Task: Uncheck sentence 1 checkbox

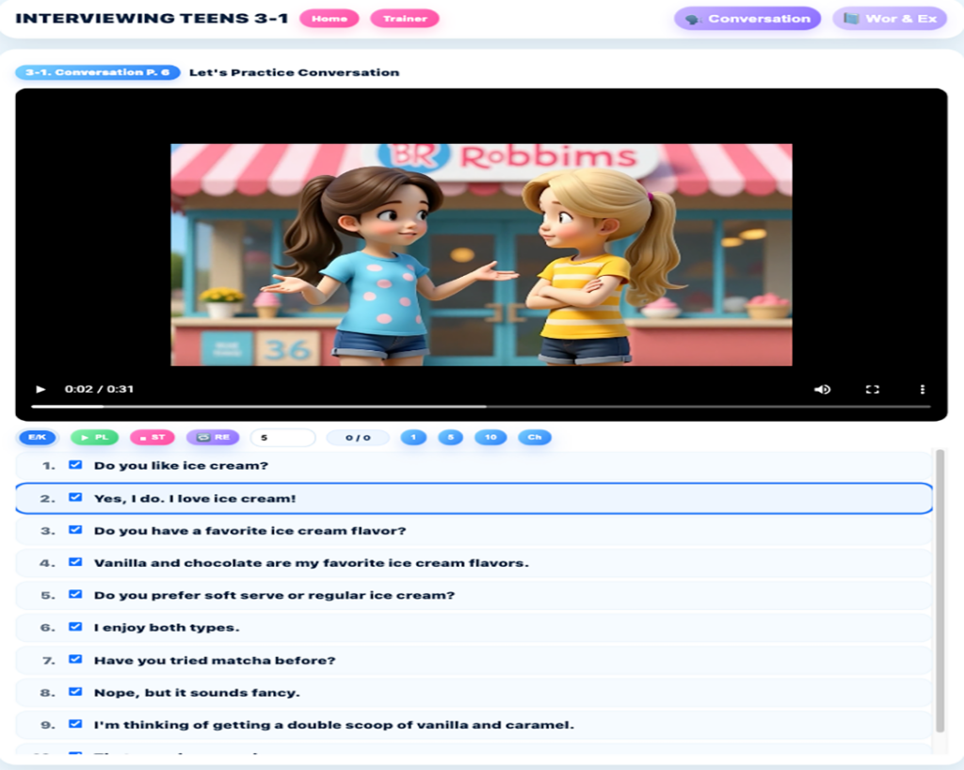Action: point(75,465)
